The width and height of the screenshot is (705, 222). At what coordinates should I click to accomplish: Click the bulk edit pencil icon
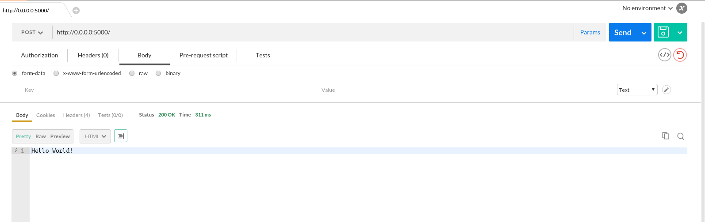pyautogui.click(x=667, y=90)
